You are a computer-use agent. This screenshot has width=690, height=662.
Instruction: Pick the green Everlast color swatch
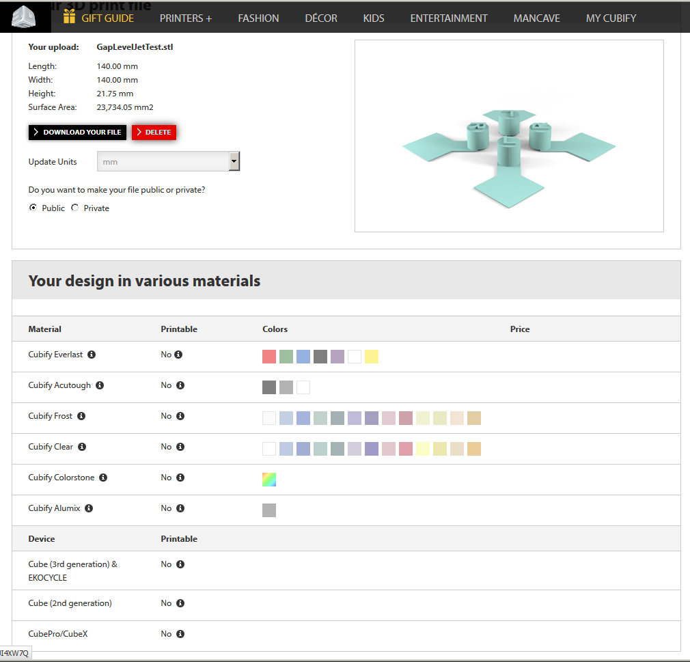[x=286, y=357]
